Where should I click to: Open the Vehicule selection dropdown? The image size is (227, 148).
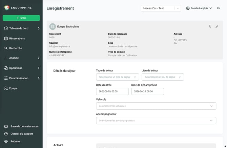tap(156, 106)
